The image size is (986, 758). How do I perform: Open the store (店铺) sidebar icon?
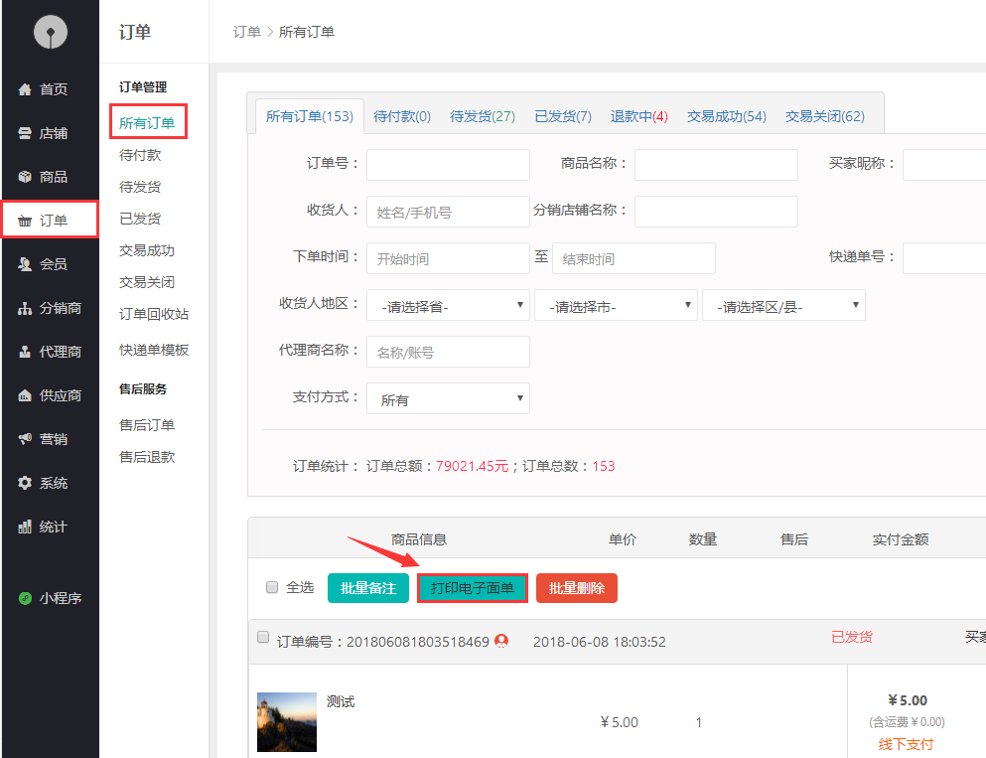(x=26, y=133)
